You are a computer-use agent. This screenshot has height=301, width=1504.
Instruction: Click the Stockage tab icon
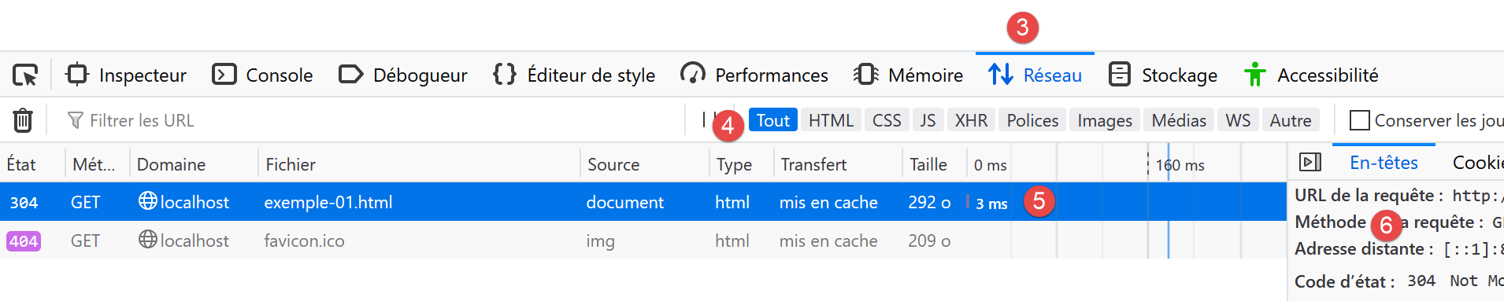click(1120, 75)
